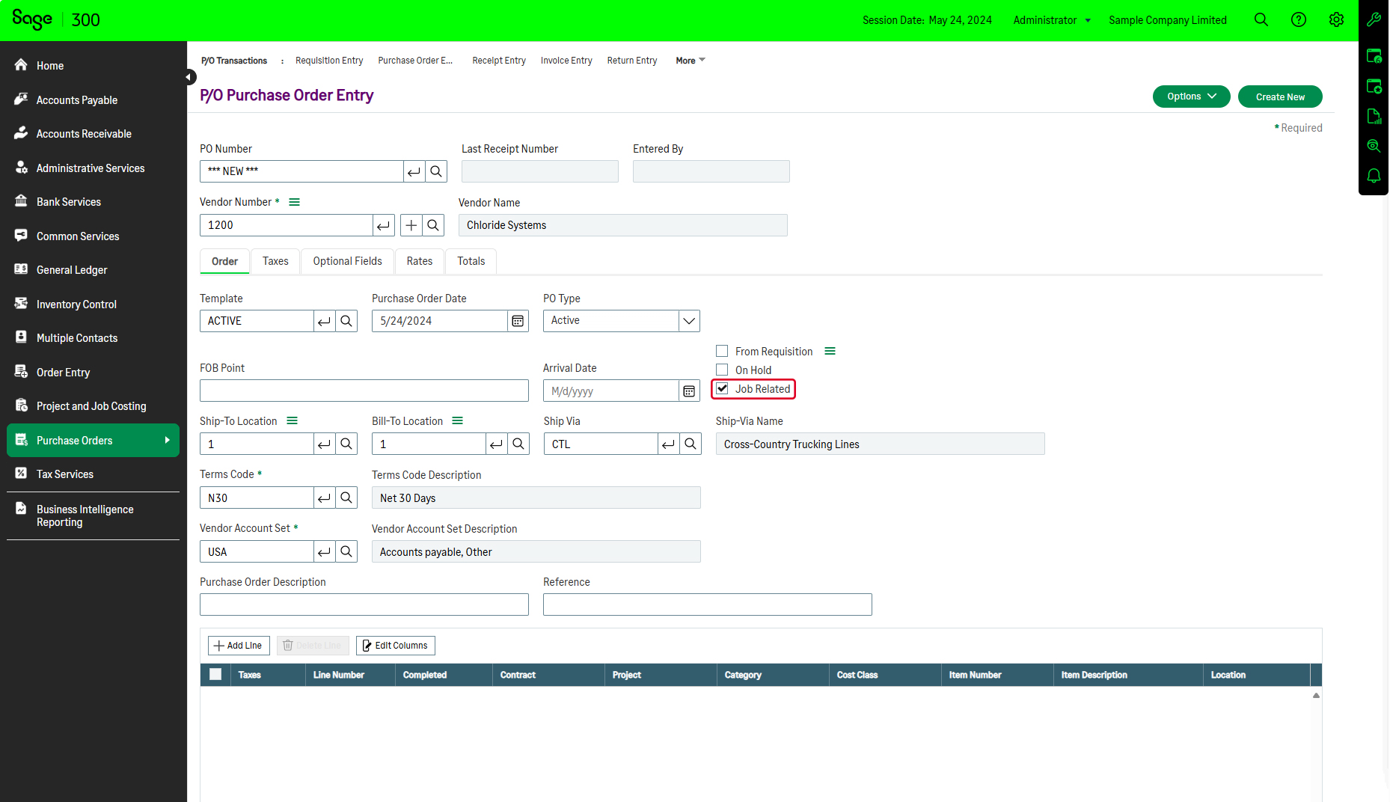Open Vendor Number hamburger menu icon

294,202
